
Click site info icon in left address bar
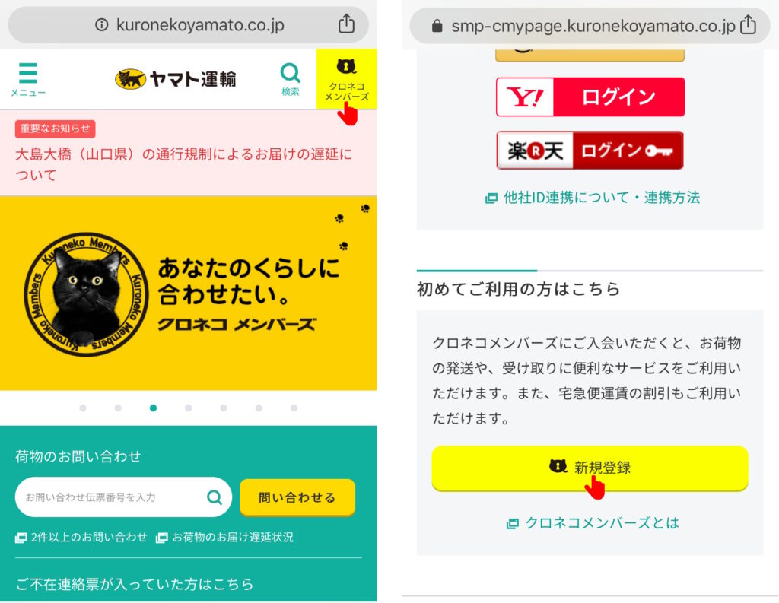click(x=101, y=24)
